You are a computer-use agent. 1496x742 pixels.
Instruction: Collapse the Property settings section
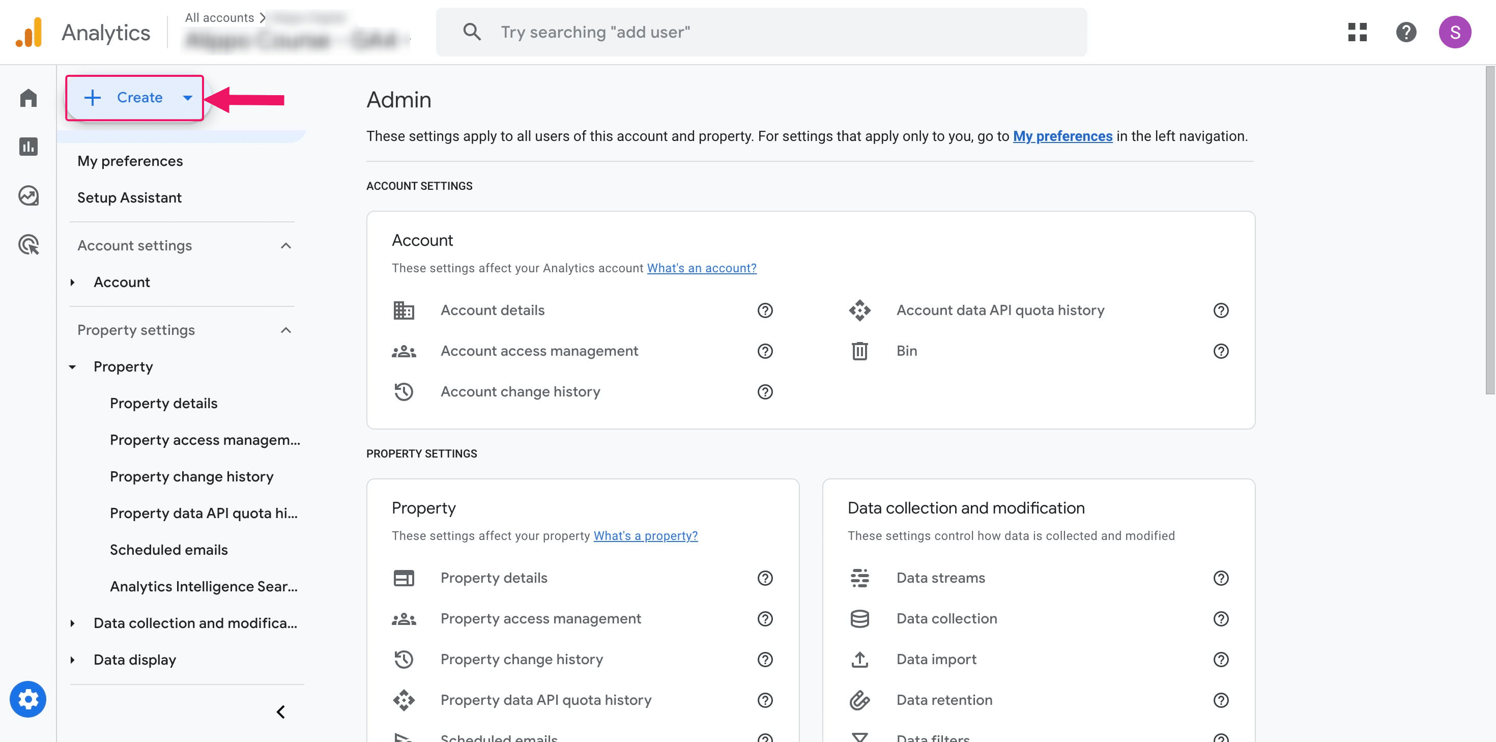pyautogui.click(x=285, y=330)
